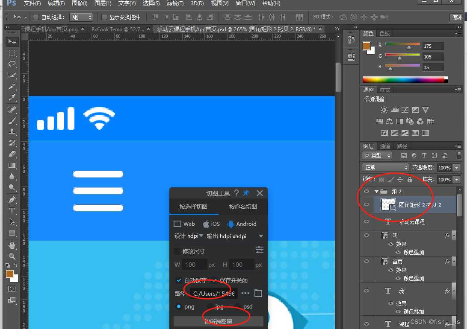Select the Lasso tool
Image resolution: width=467 pixels, height=329 pixels.
click(12, 64)
